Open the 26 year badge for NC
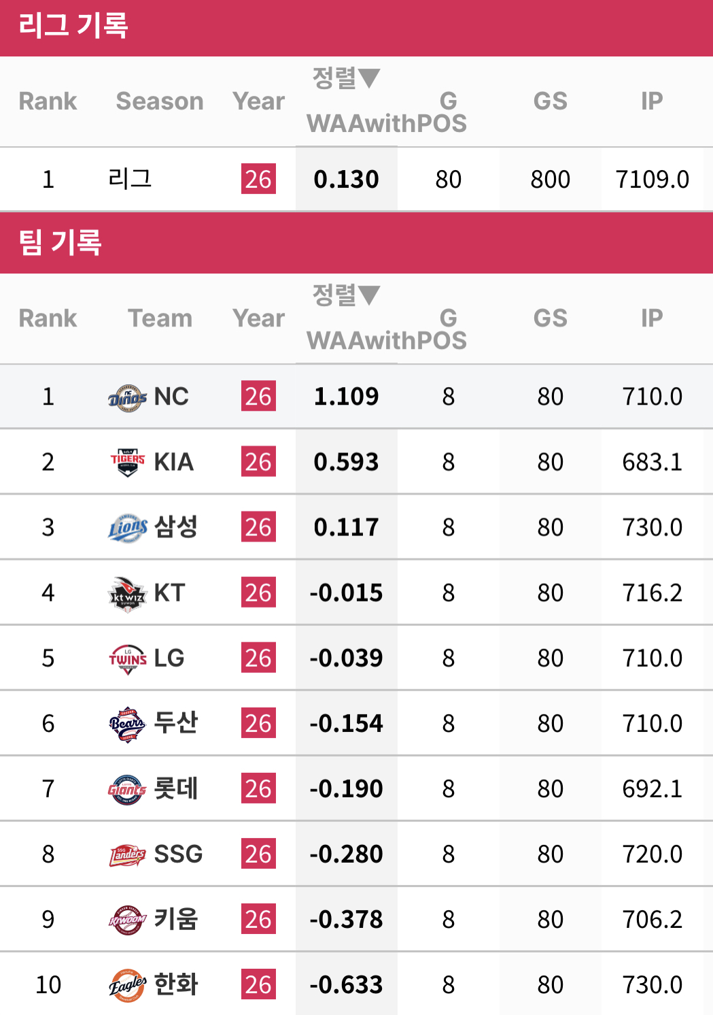713x1015 pixels. click(x=258, y=396)
